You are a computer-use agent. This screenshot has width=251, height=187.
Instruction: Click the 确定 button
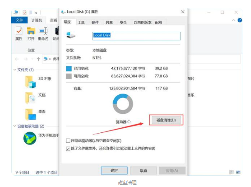click(x=114, y=170)
